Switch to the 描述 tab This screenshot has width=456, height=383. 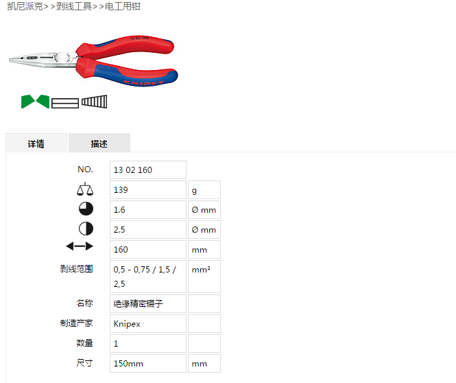[x=99, y=143]
